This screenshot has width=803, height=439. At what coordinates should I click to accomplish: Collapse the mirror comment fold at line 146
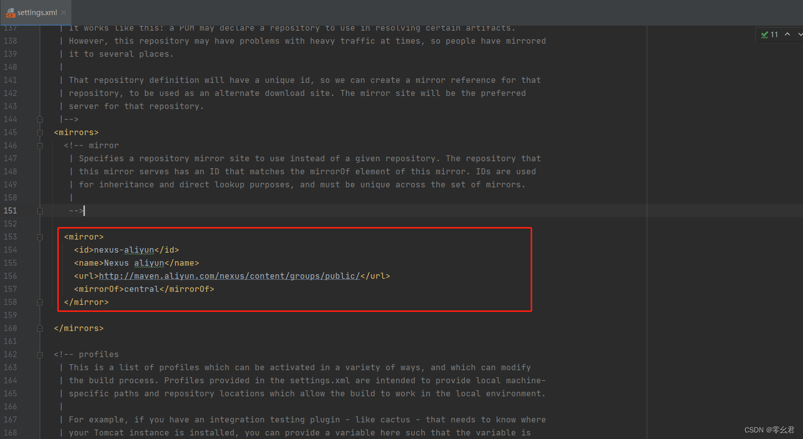point(40,146)
